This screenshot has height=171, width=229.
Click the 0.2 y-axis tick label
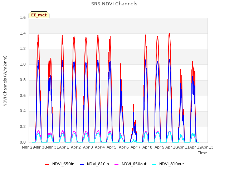click(x=23, y=127)
